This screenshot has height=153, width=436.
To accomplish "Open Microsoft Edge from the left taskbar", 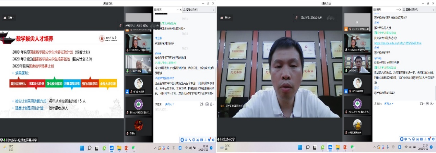I will point(104,148).
